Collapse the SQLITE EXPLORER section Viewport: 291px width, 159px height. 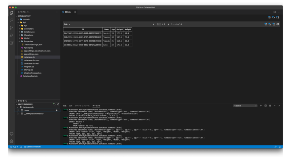tap(16, 104)
